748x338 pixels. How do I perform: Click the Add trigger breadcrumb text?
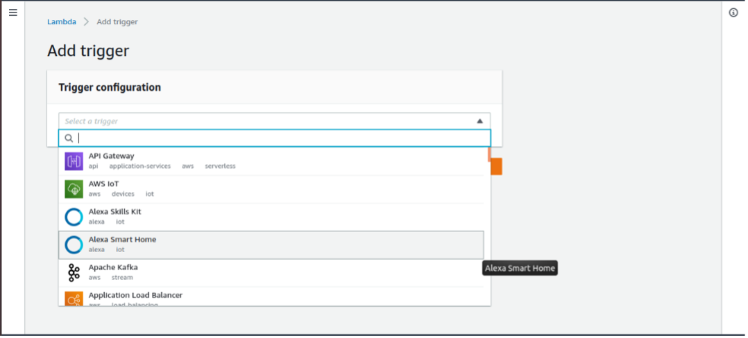(117, 21)
